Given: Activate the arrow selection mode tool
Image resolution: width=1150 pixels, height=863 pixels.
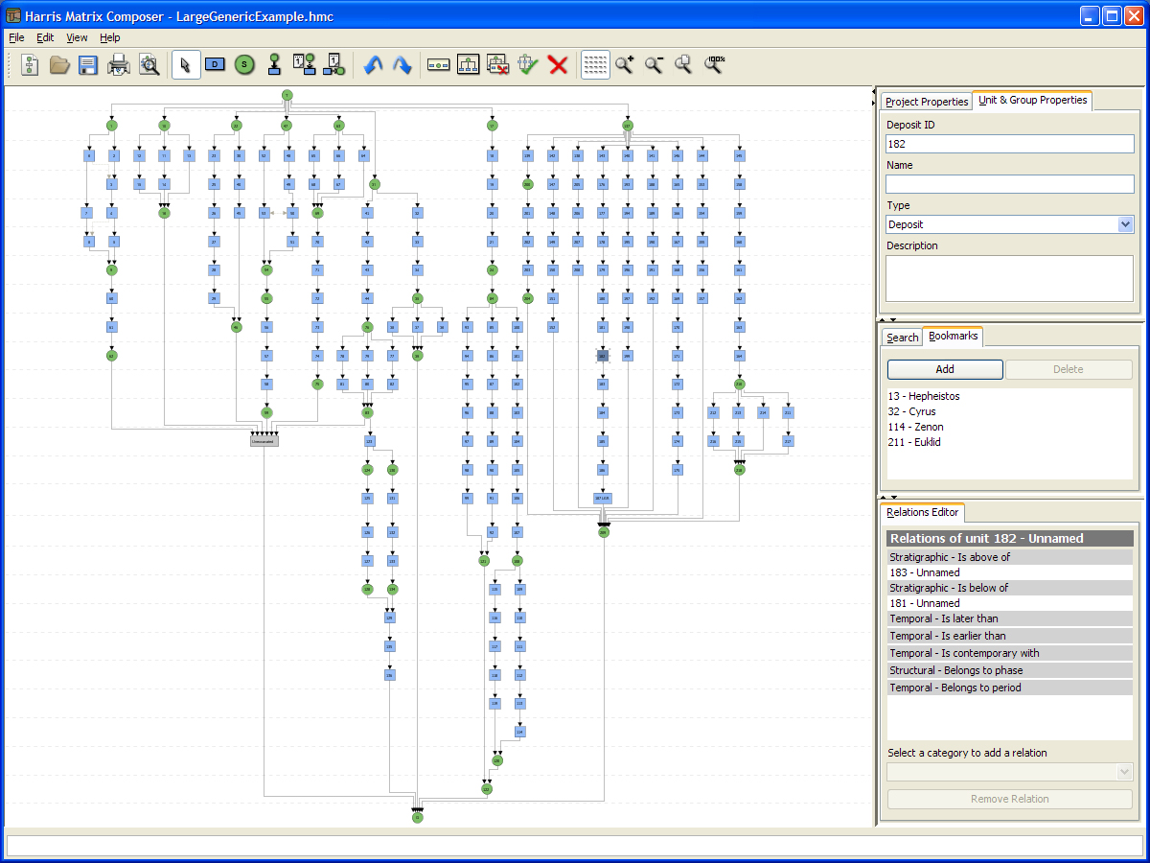Looking at the screenshot, I should pos(186,65).
